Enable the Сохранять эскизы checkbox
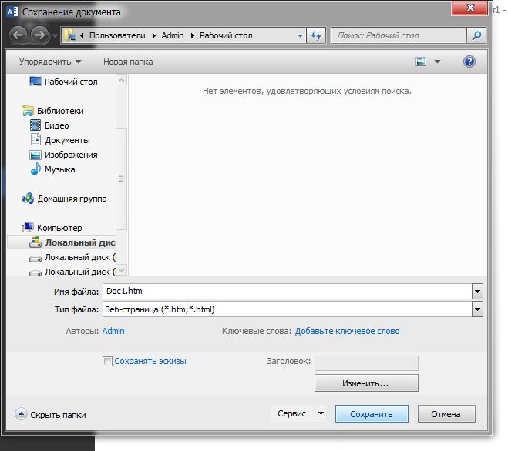The width and height of the screenshot is (508, 451). point(108,361)
